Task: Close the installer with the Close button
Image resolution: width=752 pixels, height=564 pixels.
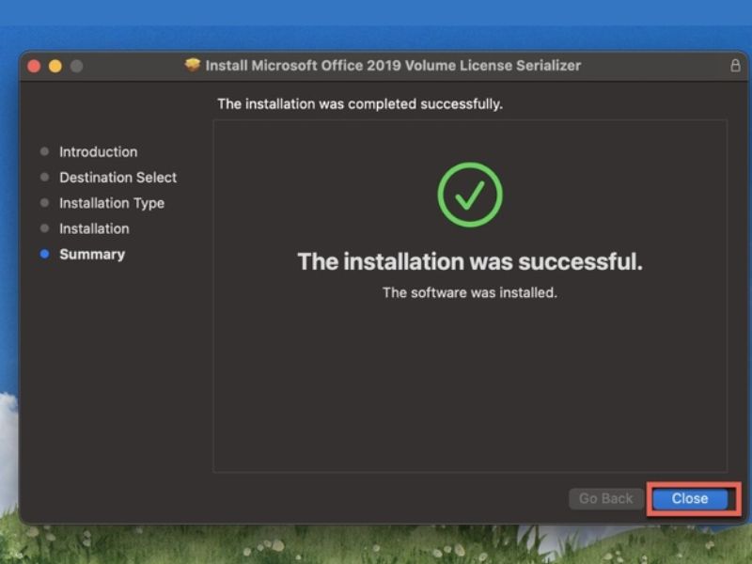Action: [x=690, y=499]
